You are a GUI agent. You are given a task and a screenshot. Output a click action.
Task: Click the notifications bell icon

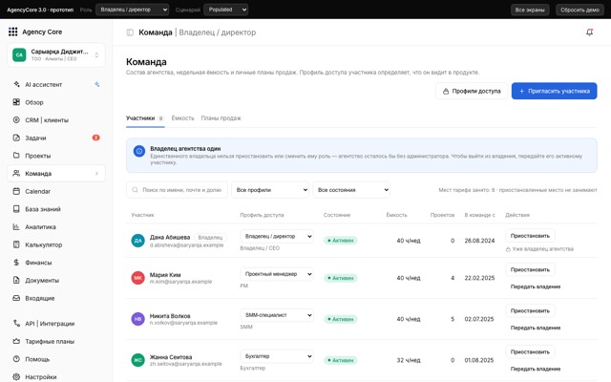click(590, 32)
